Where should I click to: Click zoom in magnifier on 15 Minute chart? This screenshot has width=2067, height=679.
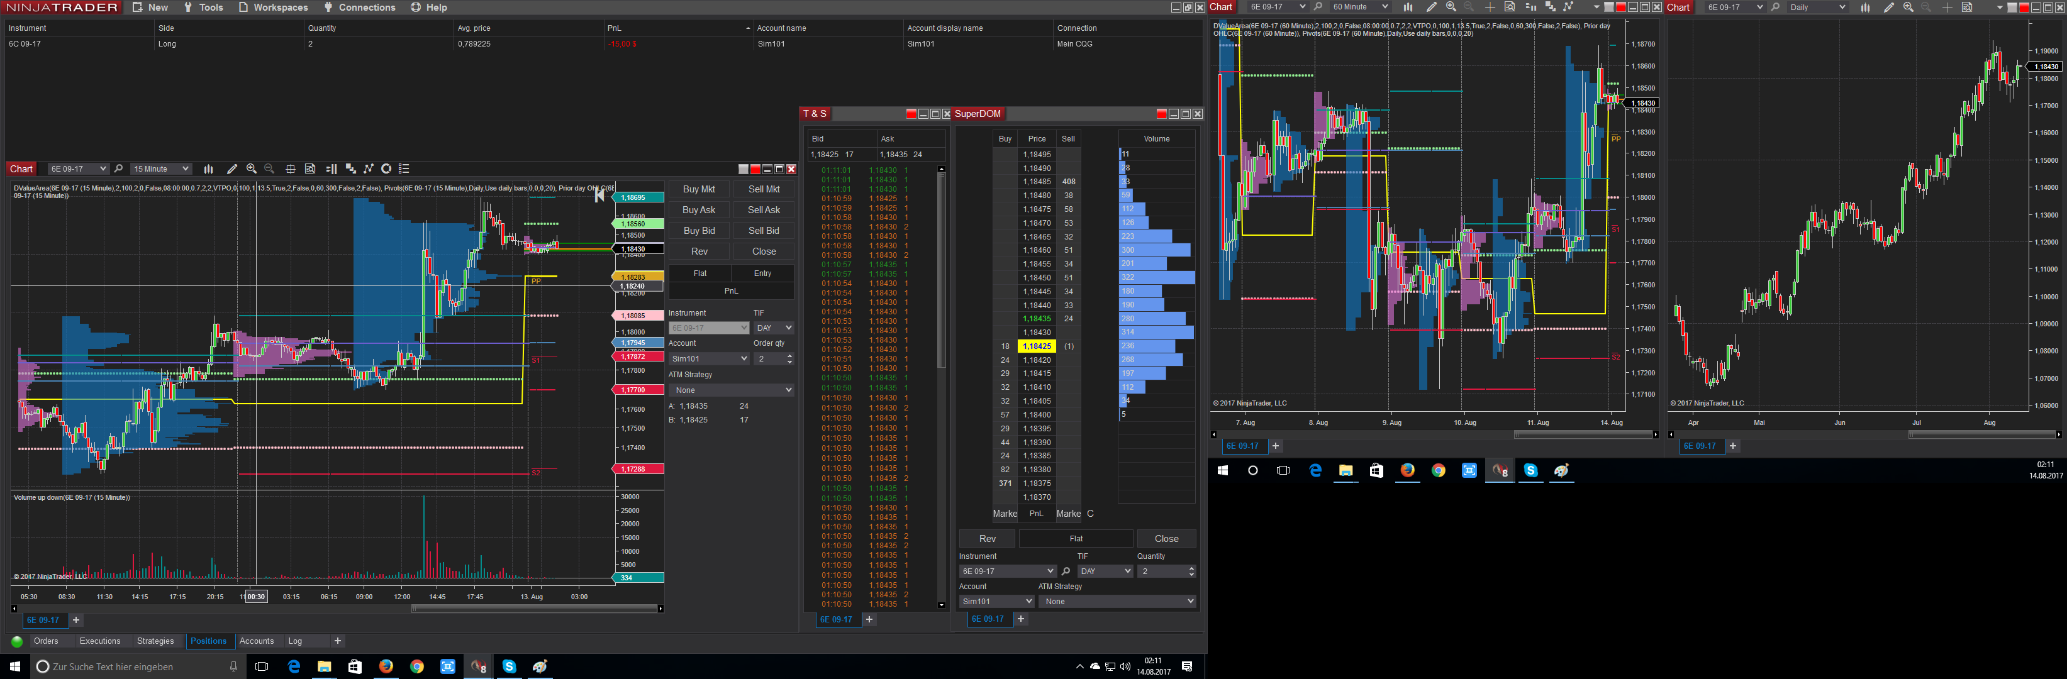(x=251, y=169)
